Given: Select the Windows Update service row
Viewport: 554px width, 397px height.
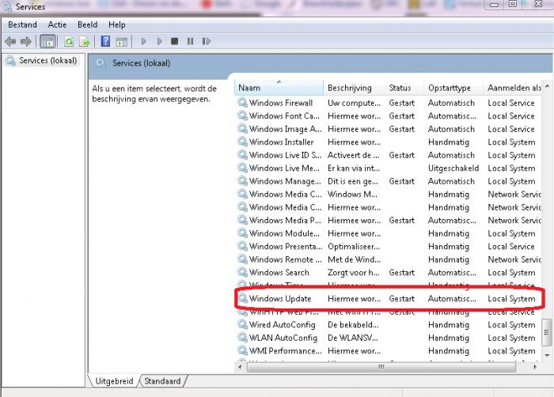Looking at the screenshot, I should pyautogui.click(x=389, y=299).
